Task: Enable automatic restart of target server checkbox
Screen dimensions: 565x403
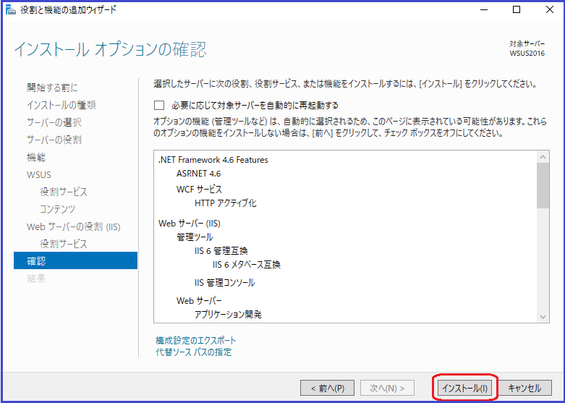Action: coord(159,105)
